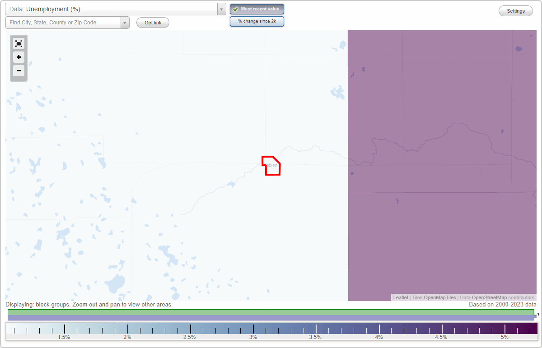This screenshot has height=348, width=542.
Task: Click the green checkmark on Most recent value
Action: [x=235, y=9]
